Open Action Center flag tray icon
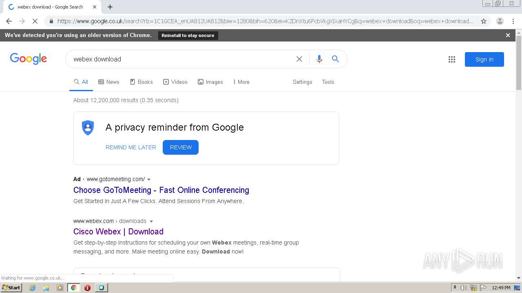This screenshot has width=522, height=293. (x=483, y=288)
